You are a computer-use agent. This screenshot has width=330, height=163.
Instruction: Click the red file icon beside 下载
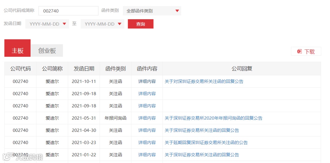point(299,51)
